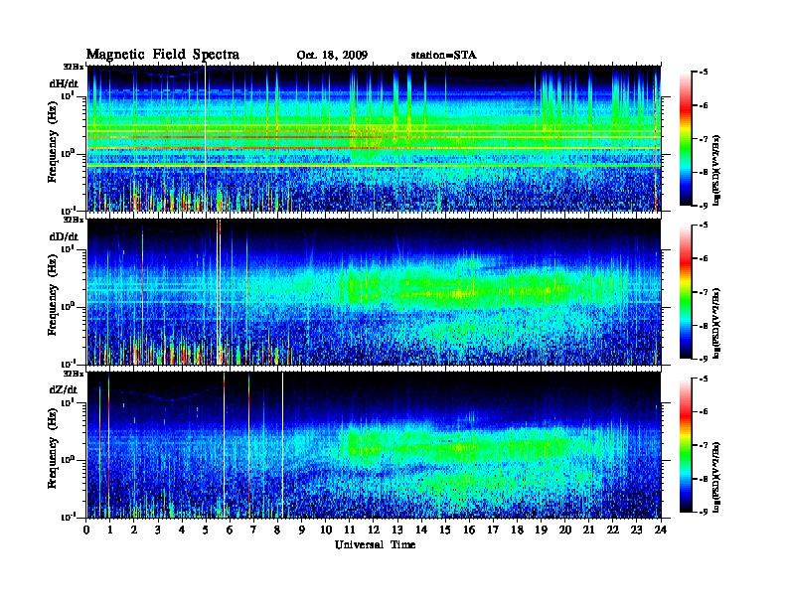Click the dZ/dt panel color bar
The width and height of the screenshot is (787, 608).
point(685,445)
